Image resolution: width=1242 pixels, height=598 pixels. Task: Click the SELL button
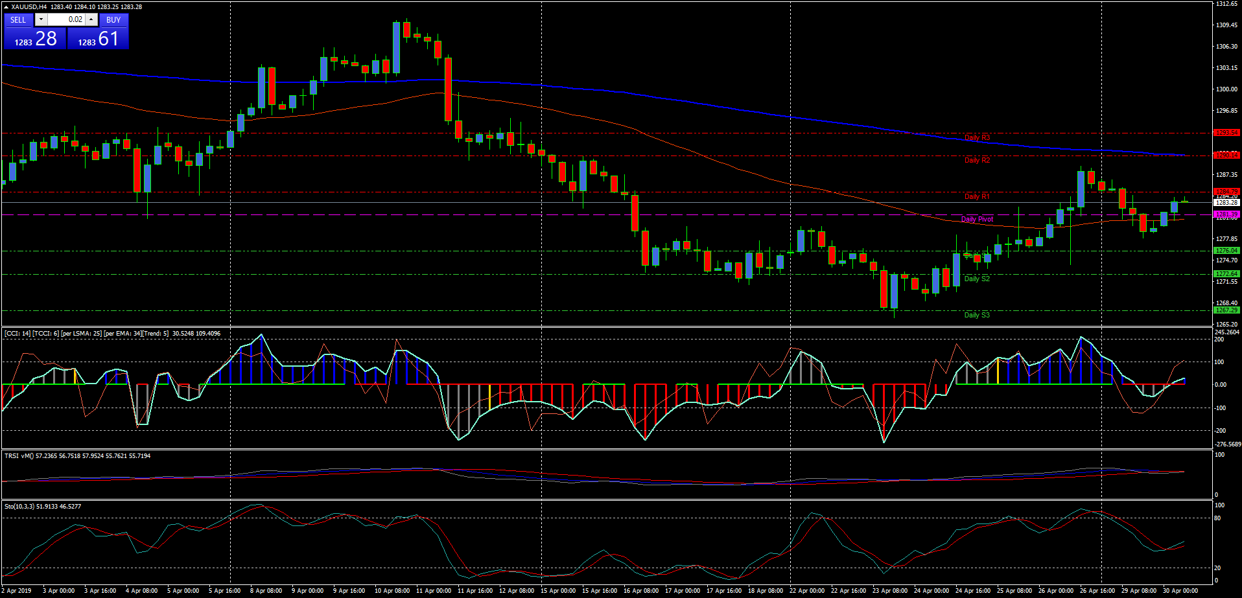coord(18,20)
